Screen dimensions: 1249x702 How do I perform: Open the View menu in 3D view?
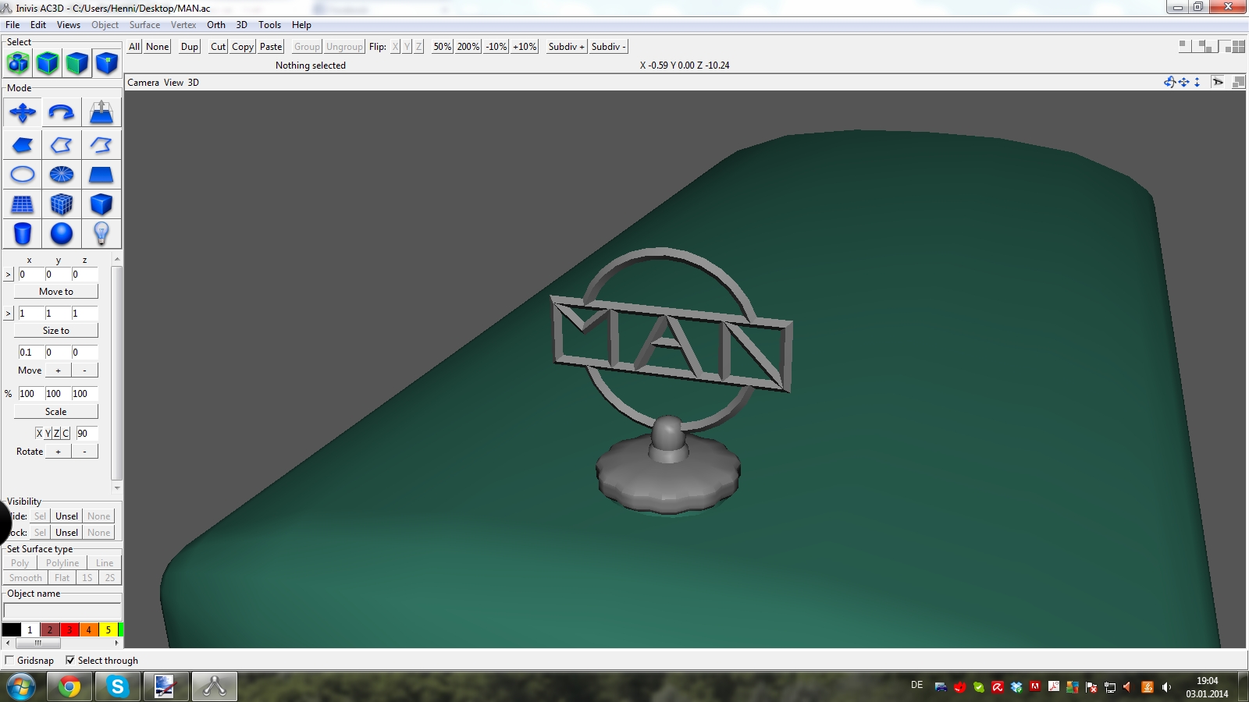click(x=173, y=83)
